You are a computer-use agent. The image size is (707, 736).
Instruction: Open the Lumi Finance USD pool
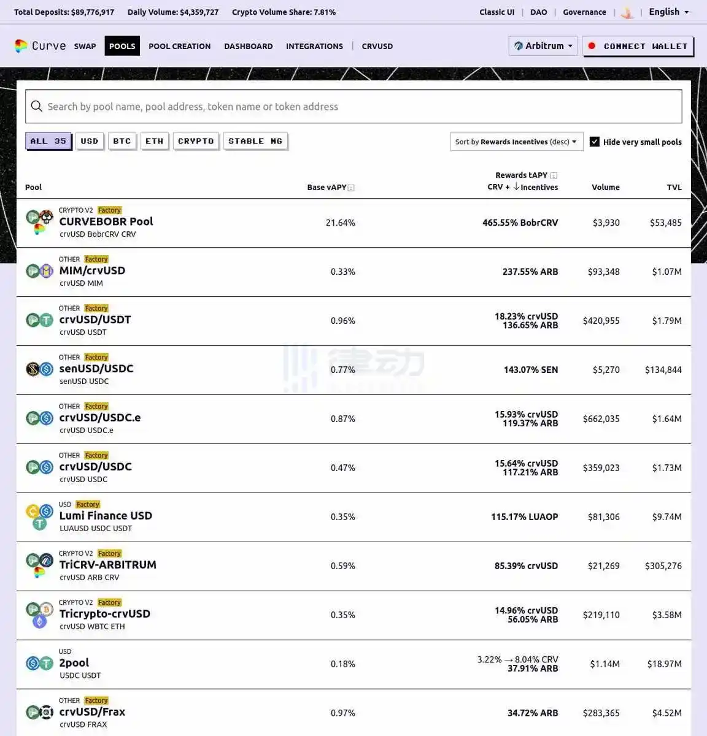click(x=106, y=516)
